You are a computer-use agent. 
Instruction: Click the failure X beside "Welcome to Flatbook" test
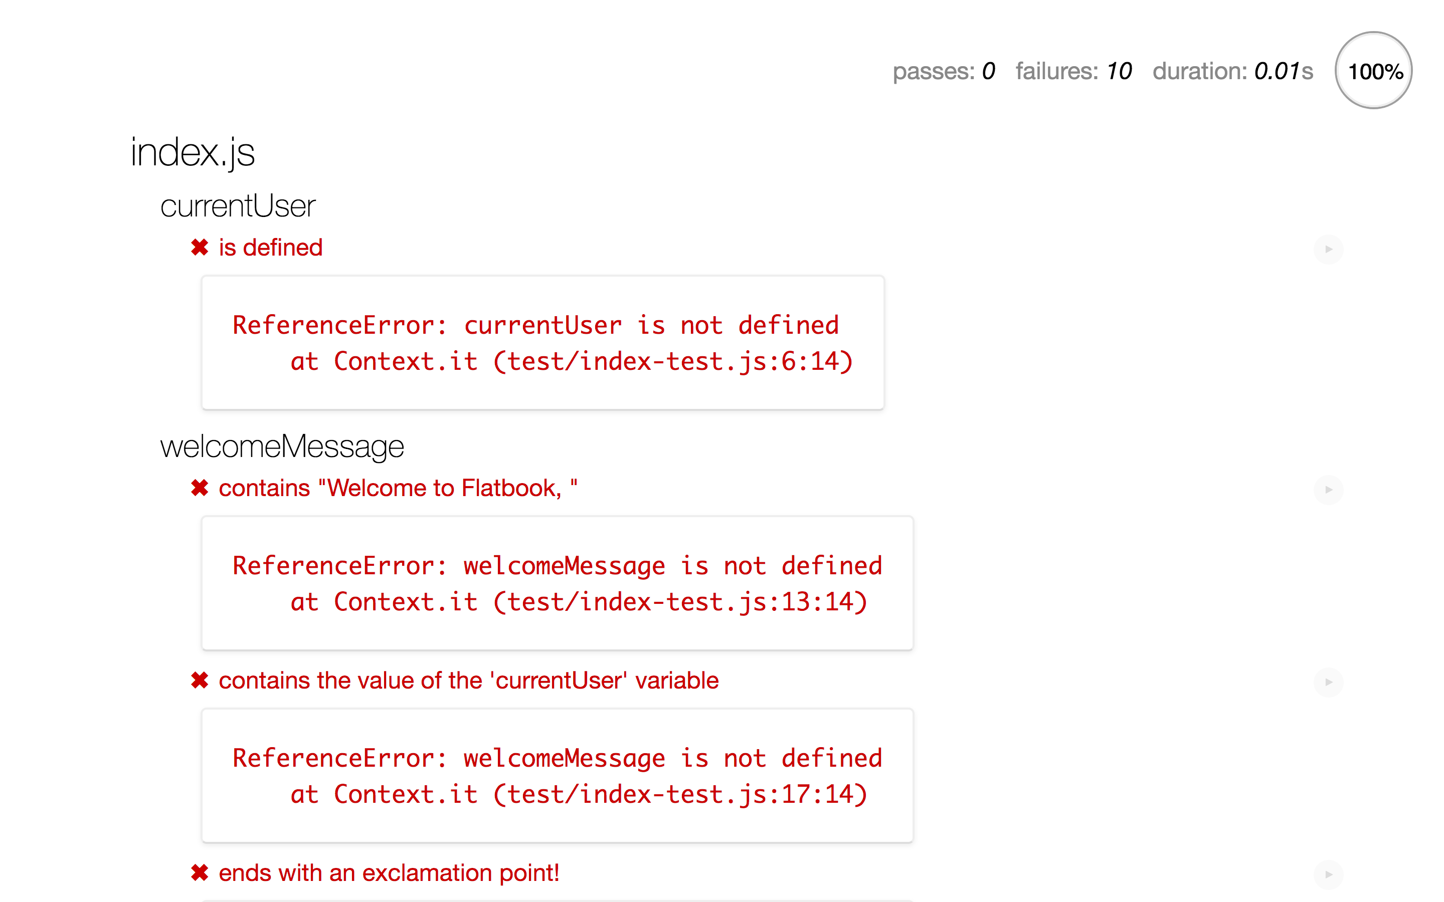199,488
